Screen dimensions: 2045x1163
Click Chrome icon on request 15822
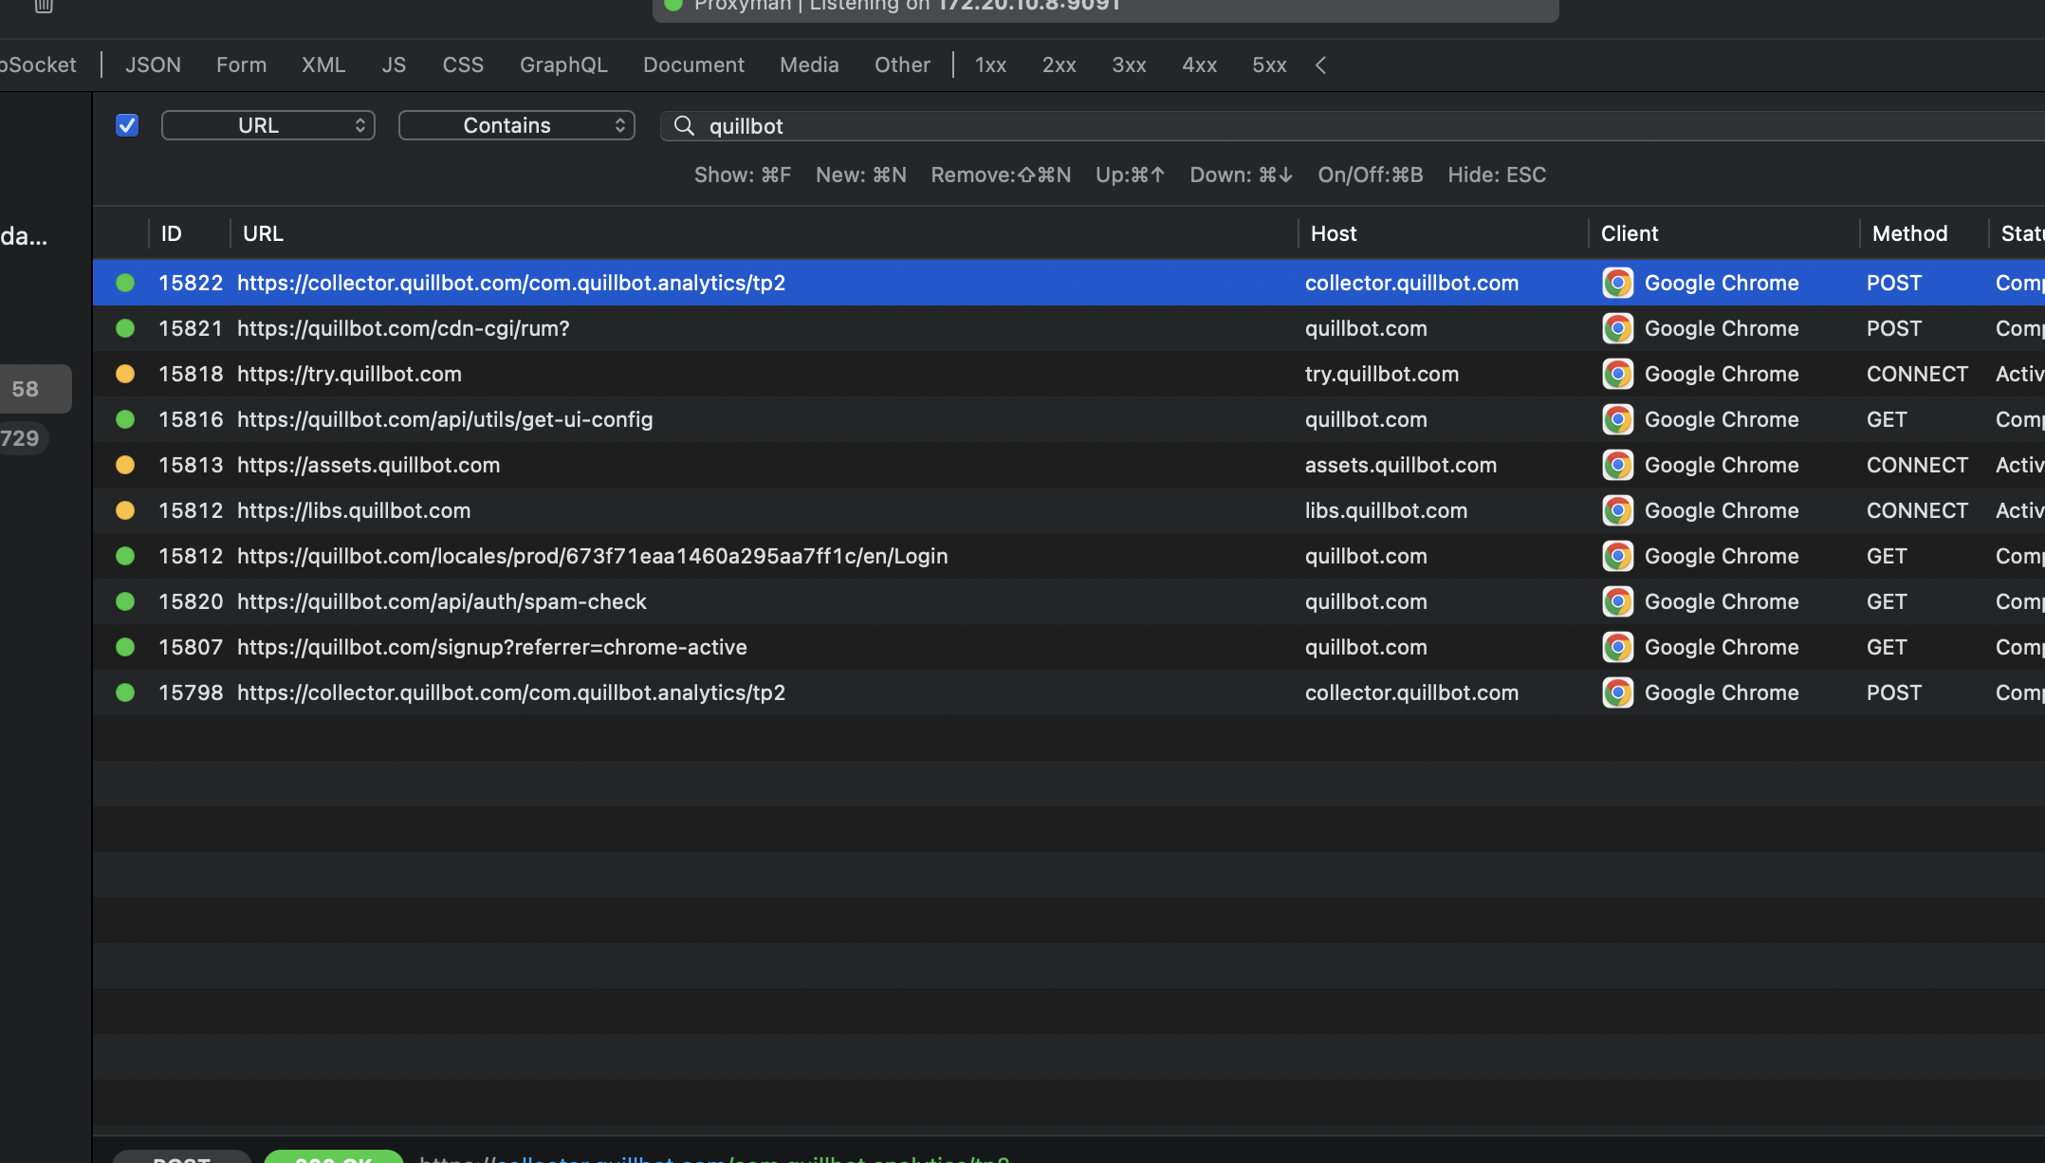tap(1617, 283)
